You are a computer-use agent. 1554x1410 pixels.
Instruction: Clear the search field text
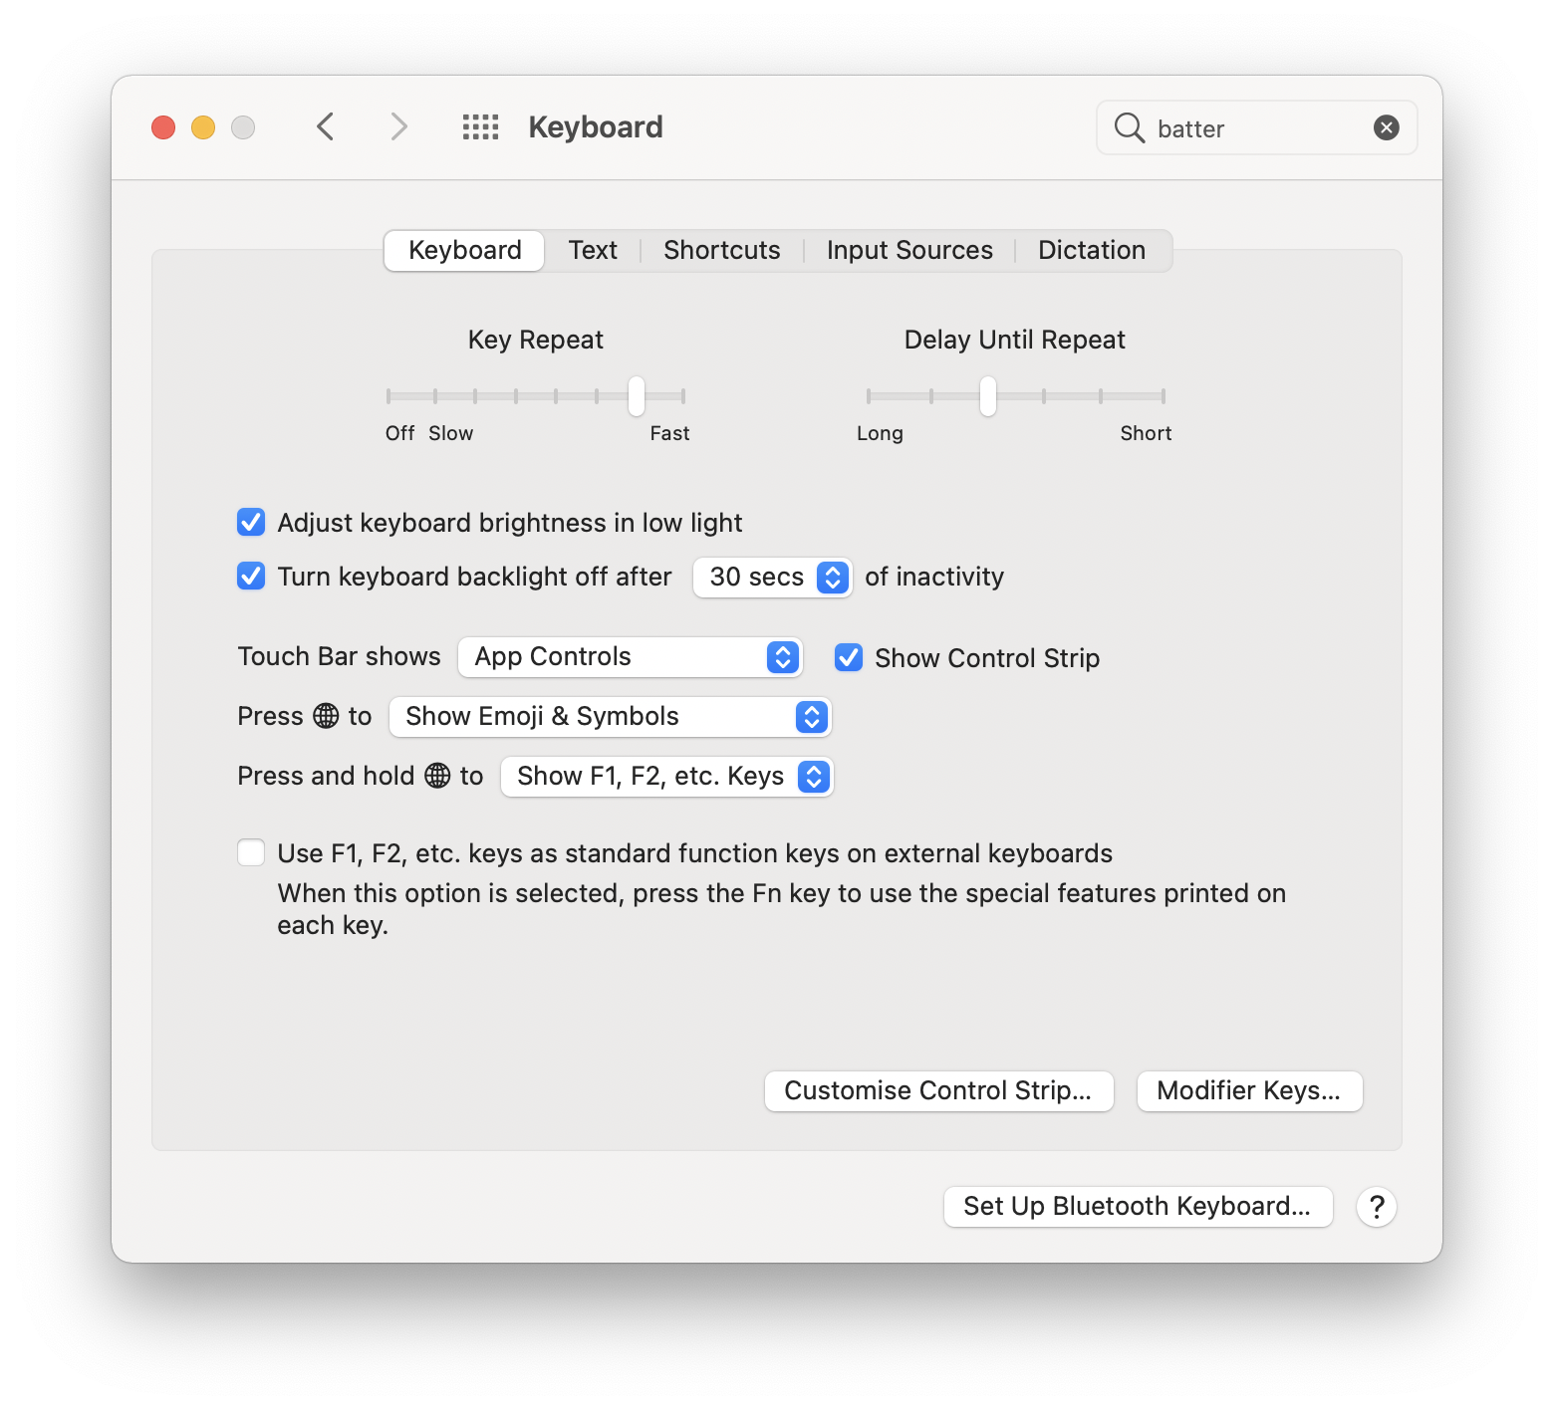(x=1386, y=127)
